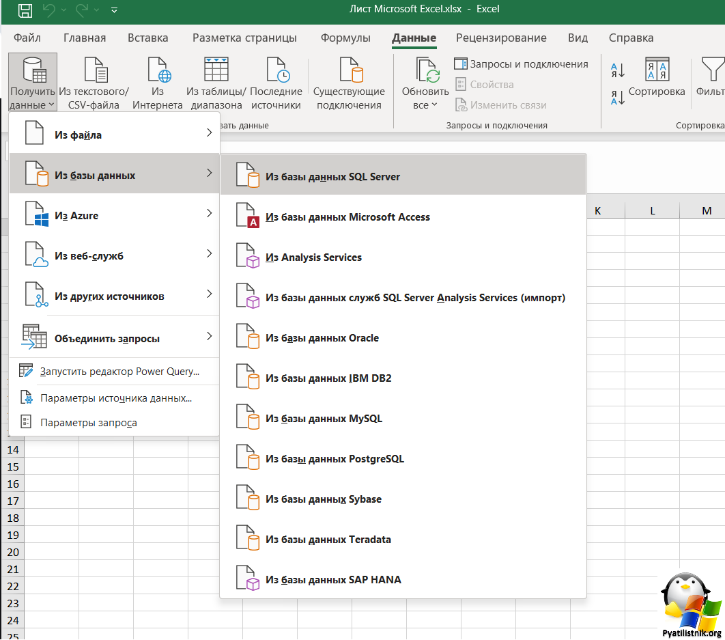Choose Из базы данных SQL Server

click(x=403, y=175)
